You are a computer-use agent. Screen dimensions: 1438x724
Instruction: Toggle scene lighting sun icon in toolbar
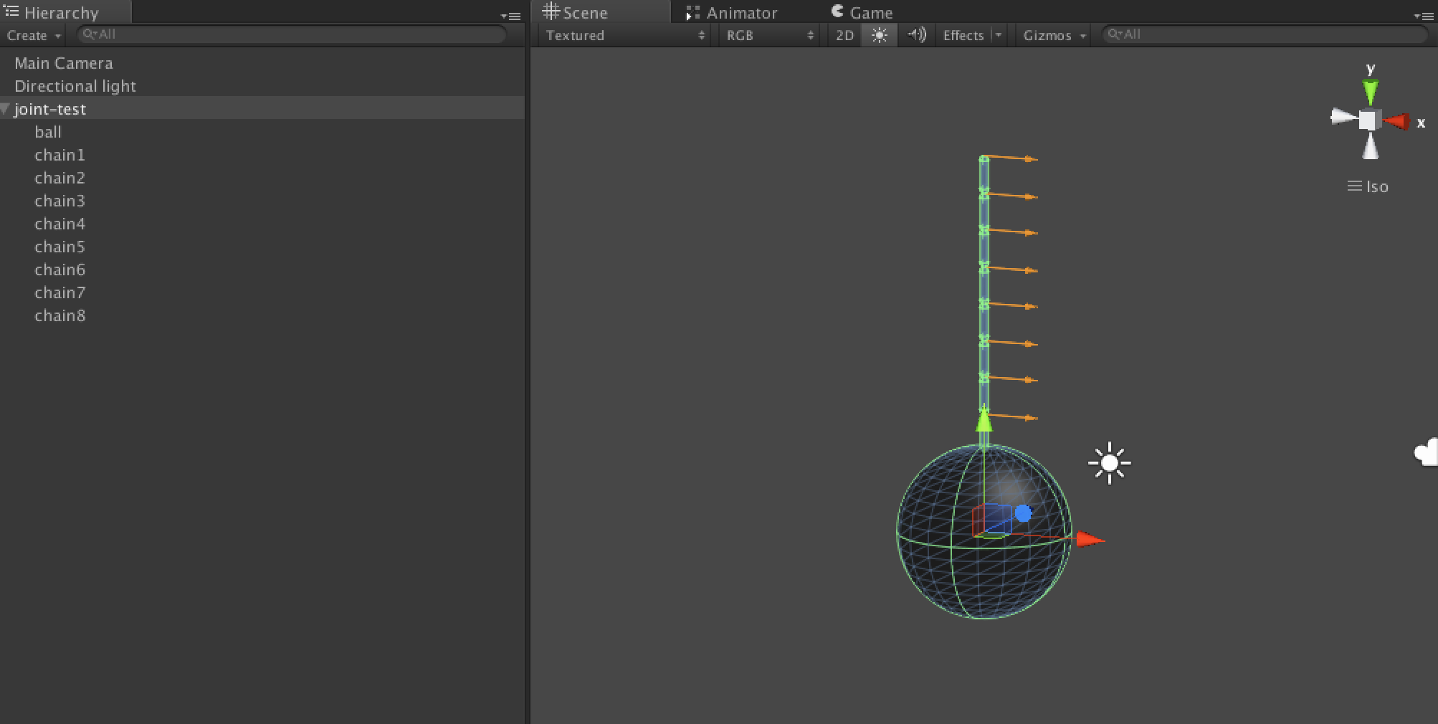pyautogui.click(x=880, y=35)
